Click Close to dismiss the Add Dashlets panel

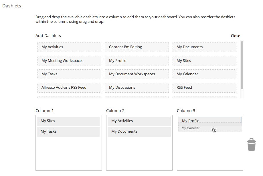[x=235, y=36]
